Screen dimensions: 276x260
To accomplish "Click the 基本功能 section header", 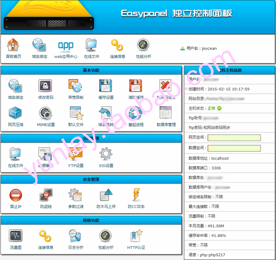I will coord(91,70).
